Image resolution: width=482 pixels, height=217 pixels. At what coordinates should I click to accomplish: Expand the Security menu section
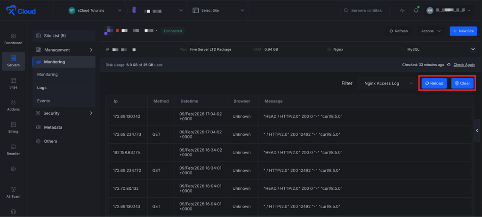(64, 113)
